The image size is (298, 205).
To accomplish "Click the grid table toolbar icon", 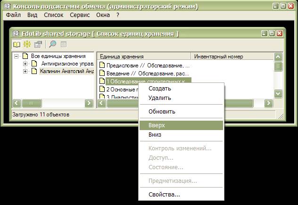I will (x=64, y=44).
